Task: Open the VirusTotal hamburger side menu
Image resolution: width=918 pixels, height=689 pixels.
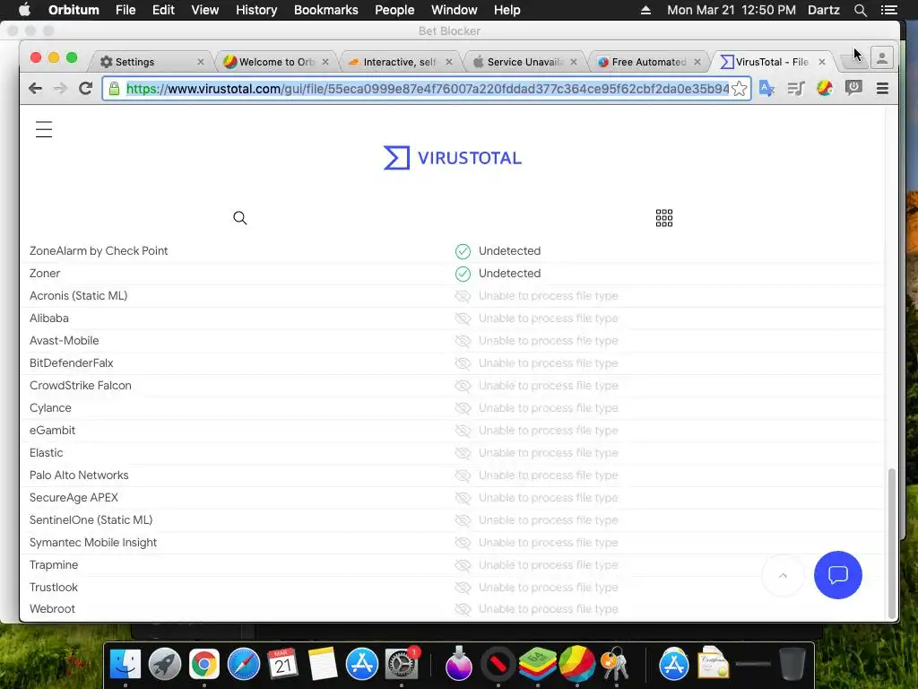Action: [x=44, y=129]
